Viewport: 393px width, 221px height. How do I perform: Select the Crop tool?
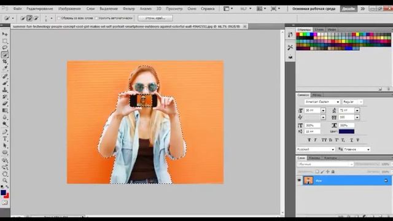[5, 61]
